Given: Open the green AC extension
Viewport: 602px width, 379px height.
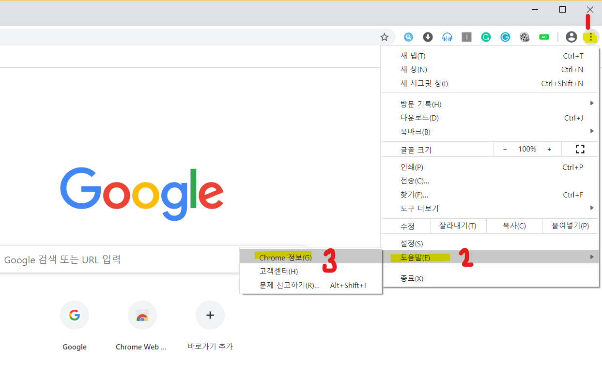Looking at the screenshot, I should (544, 37).
